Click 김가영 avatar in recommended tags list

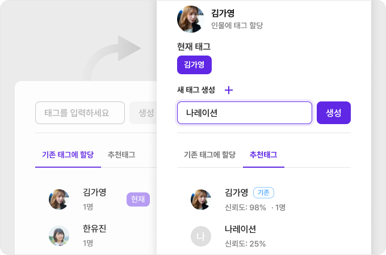click(201, 199)
